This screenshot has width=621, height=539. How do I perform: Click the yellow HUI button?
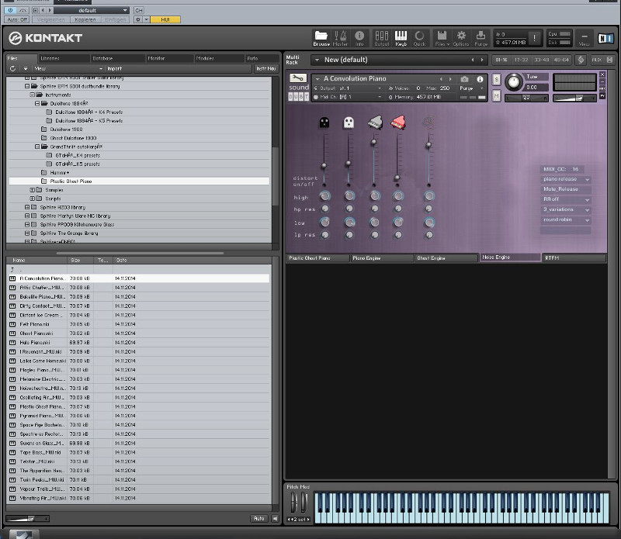(165, 19)
